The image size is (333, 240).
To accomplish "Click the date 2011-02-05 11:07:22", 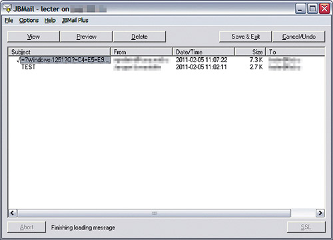I will pos(202,60).
